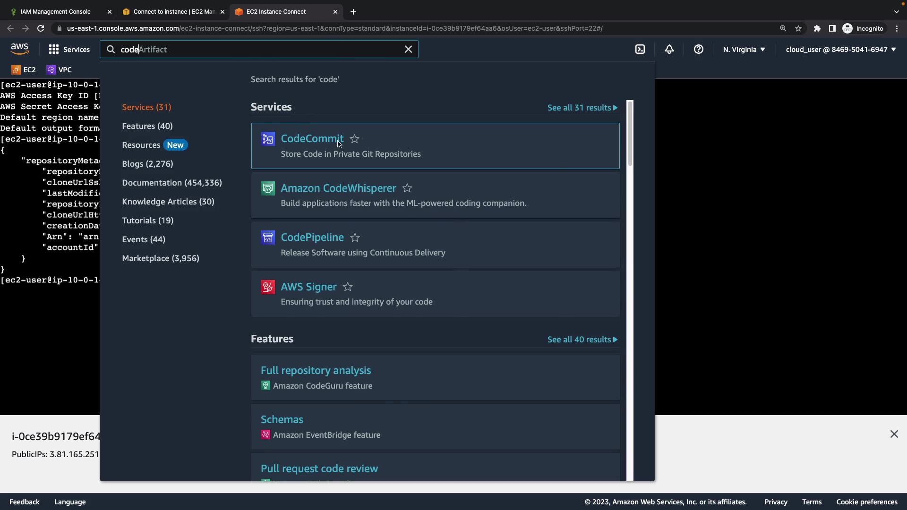This screenshot has height=510, width=907.
Task: Star the AWS Signer service
Action: [x=348, y=287]
